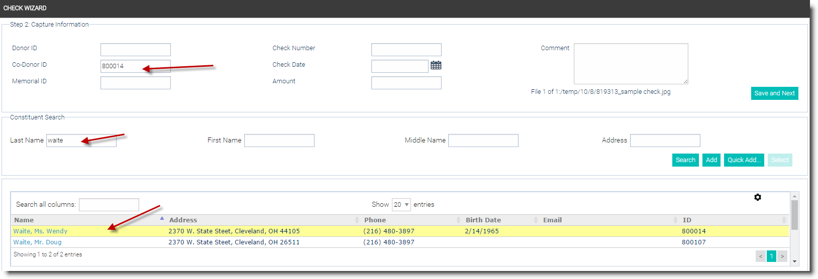Edit the Last Name search field
Screen dimensions: 818x279
tap(81, 141)
